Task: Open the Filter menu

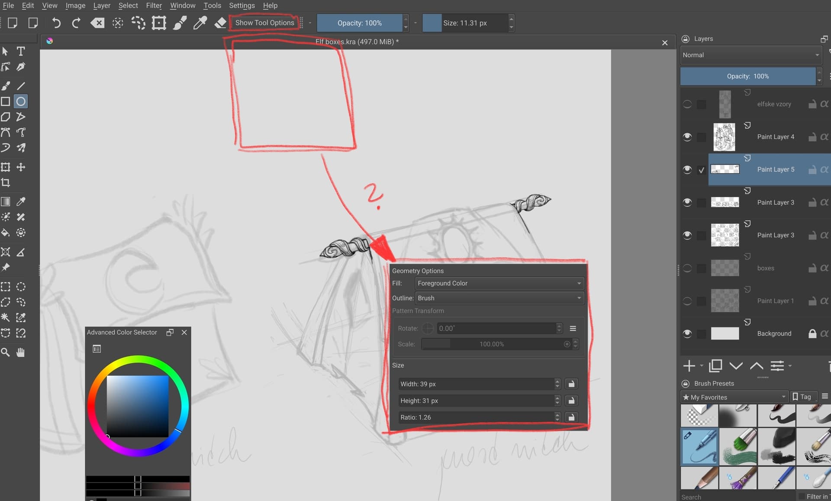Action: tap(154, 6)
